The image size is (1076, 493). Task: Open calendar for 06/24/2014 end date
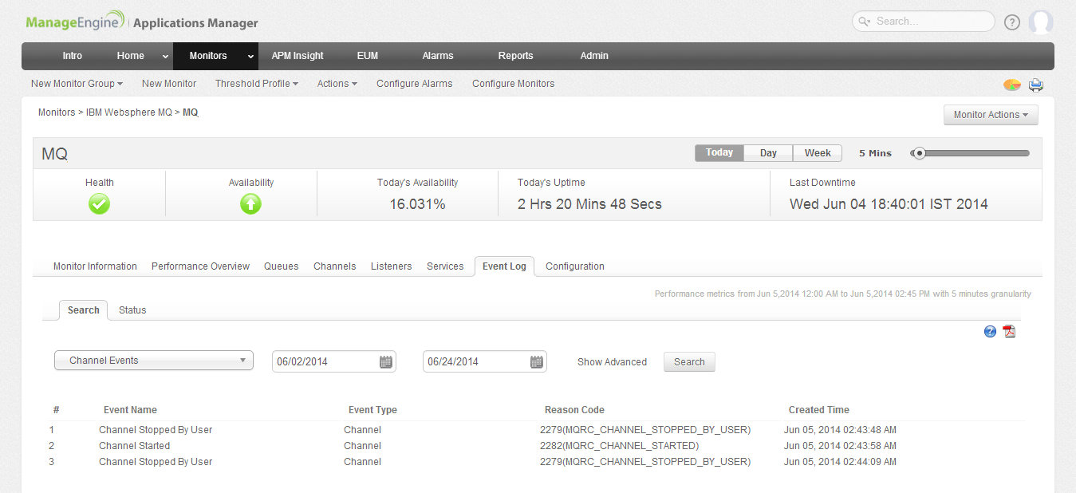(537, 362)
